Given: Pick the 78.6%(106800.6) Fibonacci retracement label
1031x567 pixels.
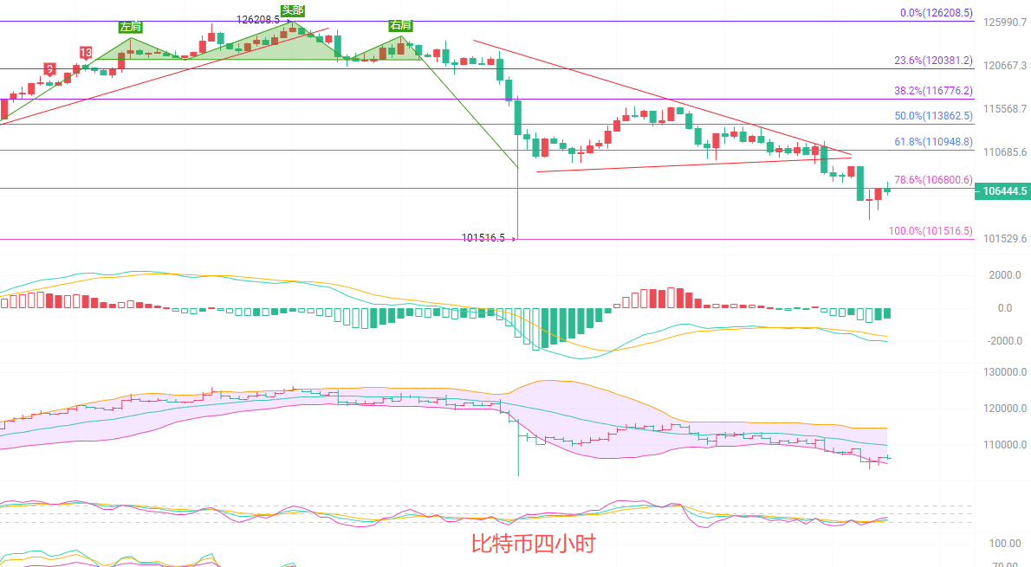Looking at the screenshot, I should tap(933, 180).
